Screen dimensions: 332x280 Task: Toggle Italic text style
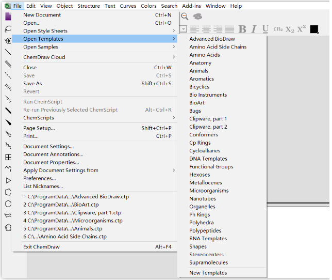[254, 29]
